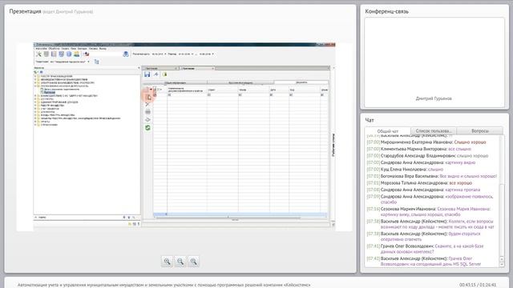Click the blue round info icon in the app toolbar
The height and width of the screenshot is (288, 513).
tap(69, 54)
